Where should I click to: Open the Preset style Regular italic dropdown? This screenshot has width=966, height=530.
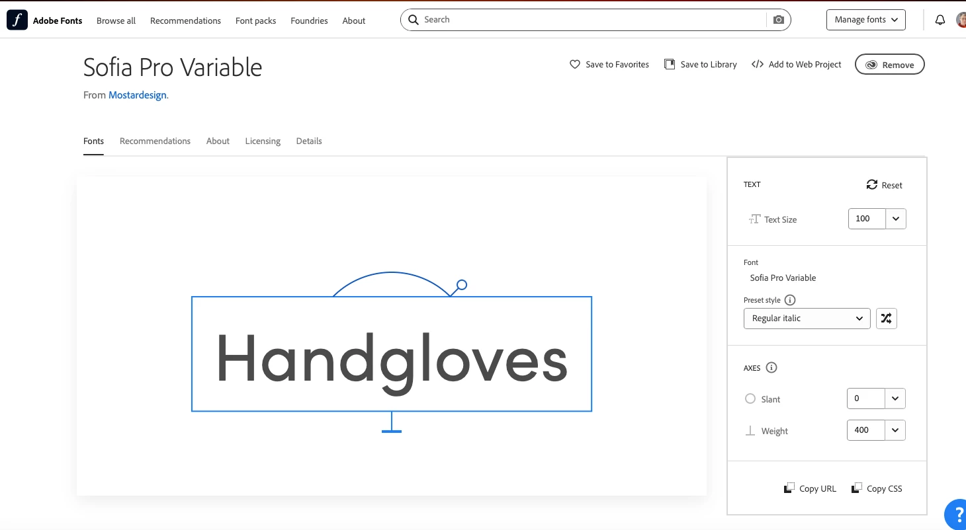point(807,319)
